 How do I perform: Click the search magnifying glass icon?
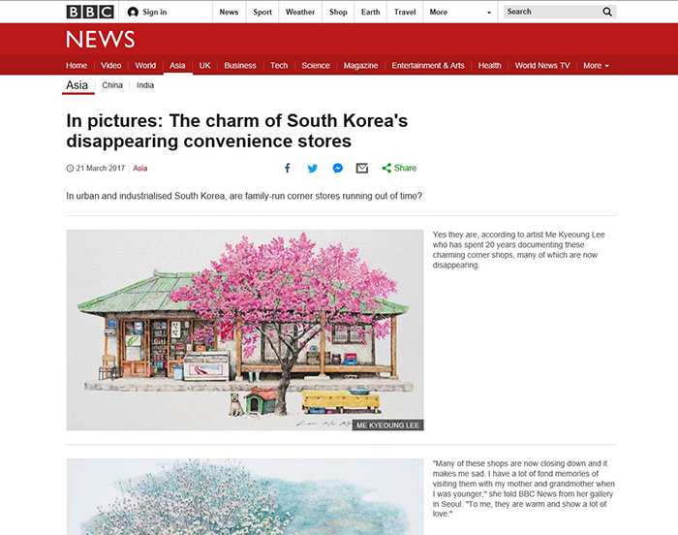607,12
